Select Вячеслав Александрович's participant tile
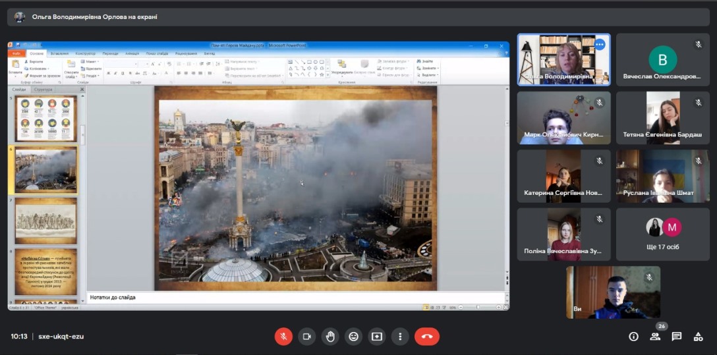The image size is (717, 355). pos(662,60)
